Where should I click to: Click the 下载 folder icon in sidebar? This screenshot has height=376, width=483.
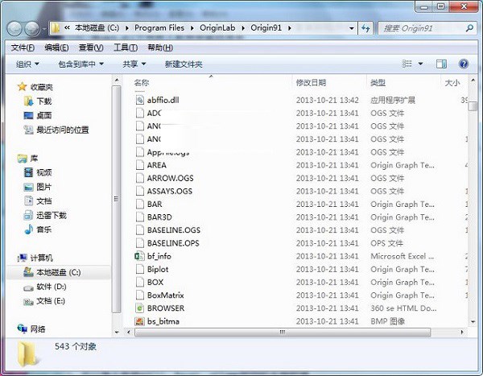point(28,101)
